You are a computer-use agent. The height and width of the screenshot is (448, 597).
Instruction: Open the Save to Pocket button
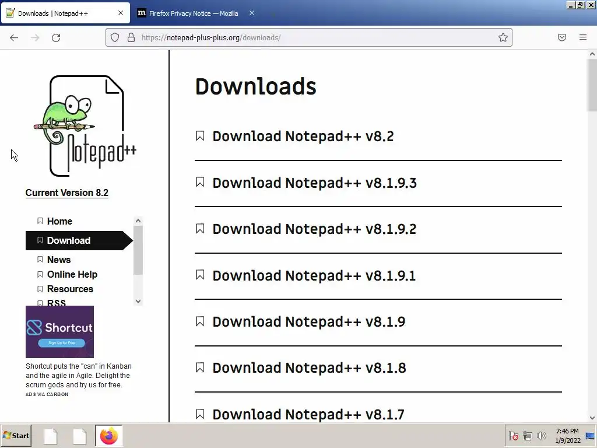(x=562, y=37)
